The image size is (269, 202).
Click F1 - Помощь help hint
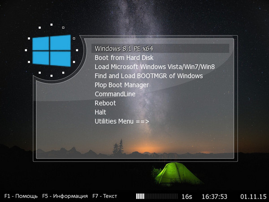point(21,196)
